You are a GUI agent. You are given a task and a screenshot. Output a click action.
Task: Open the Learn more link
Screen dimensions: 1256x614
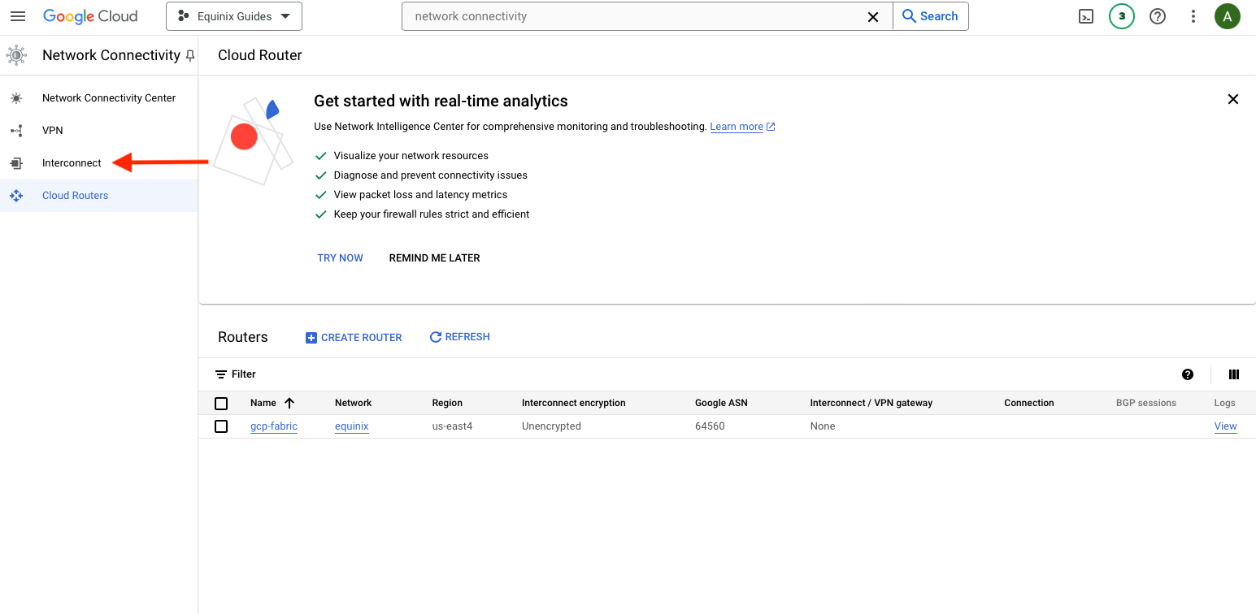(x=742, y=127)
